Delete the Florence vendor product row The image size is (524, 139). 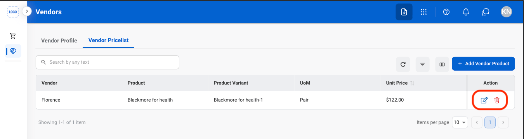[497, 100]
